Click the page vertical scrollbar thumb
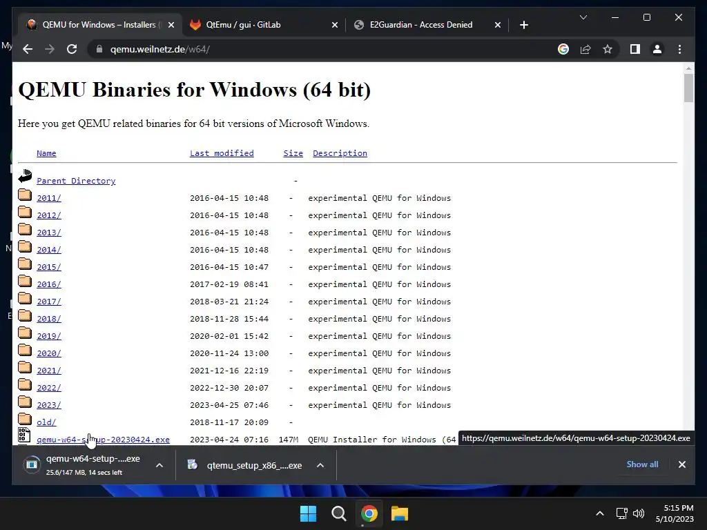The image size is (707, 530). [688, 88]
